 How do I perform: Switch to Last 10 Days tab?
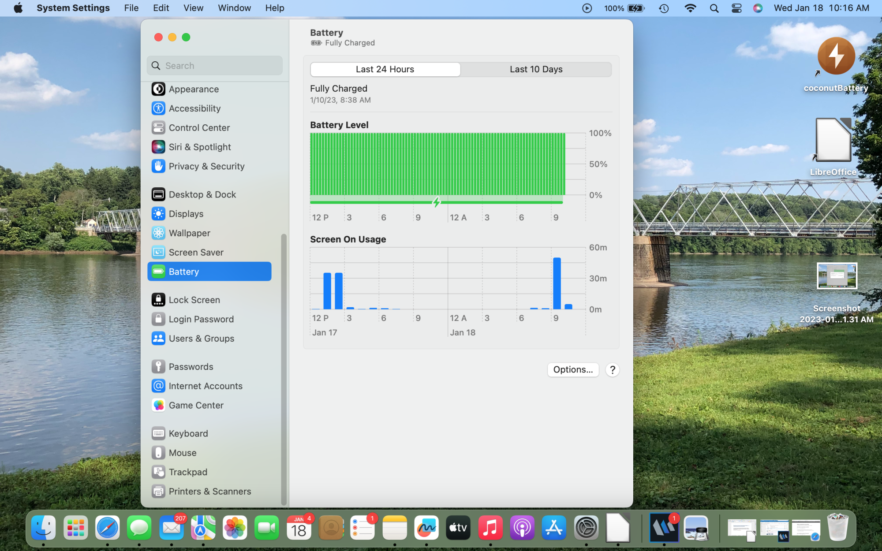point(536,69)
